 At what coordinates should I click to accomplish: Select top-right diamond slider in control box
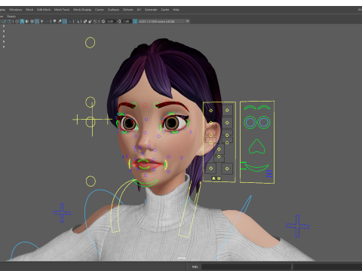pos(227,110)
